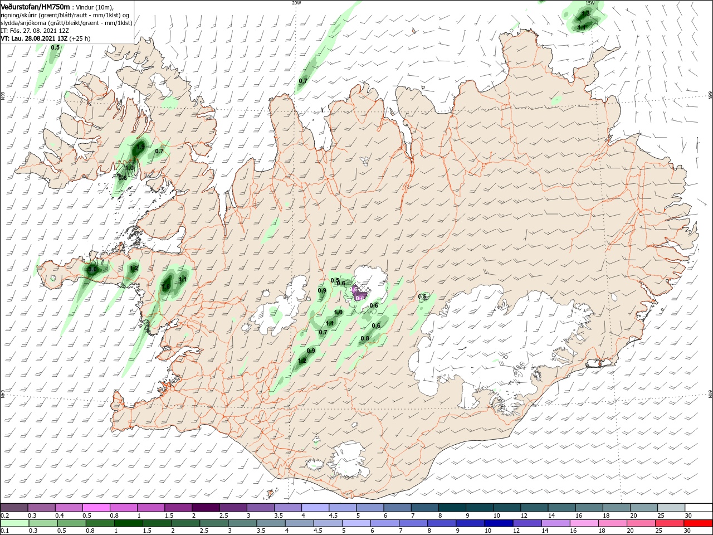This screenshot has width=713, height=535.
Task: Select the 0.8 green swatch in lower legend
Action: (x=100, y=523)
